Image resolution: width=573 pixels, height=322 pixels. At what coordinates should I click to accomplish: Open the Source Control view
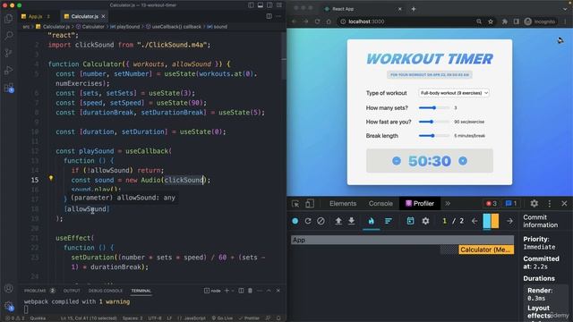(x=8, y=53)
